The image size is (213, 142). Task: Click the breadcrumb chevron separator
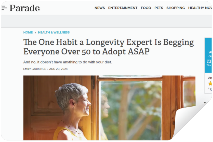pyautogui.click(x=35, y=33)
